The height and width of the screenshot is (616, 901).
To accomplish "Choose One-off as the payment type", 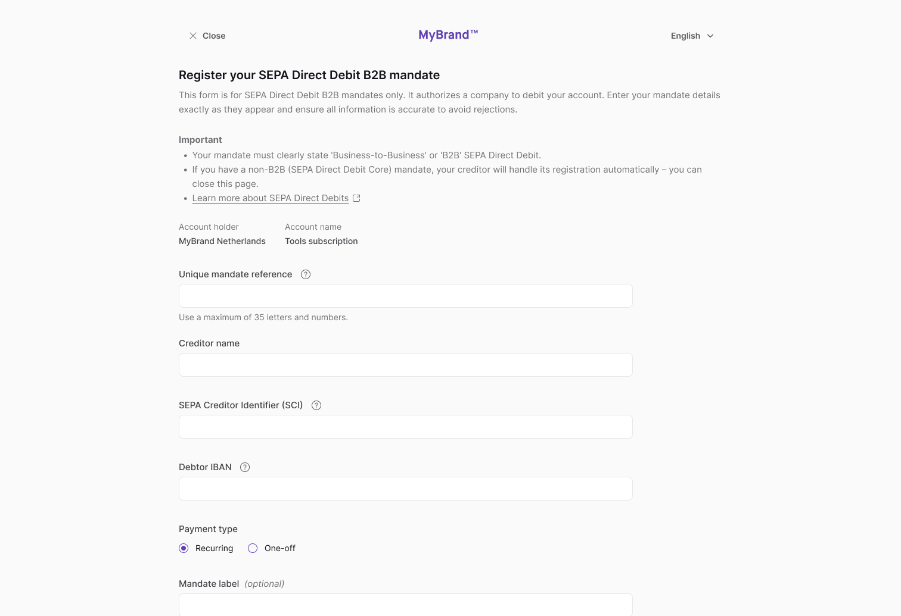I will click(252, 548).
